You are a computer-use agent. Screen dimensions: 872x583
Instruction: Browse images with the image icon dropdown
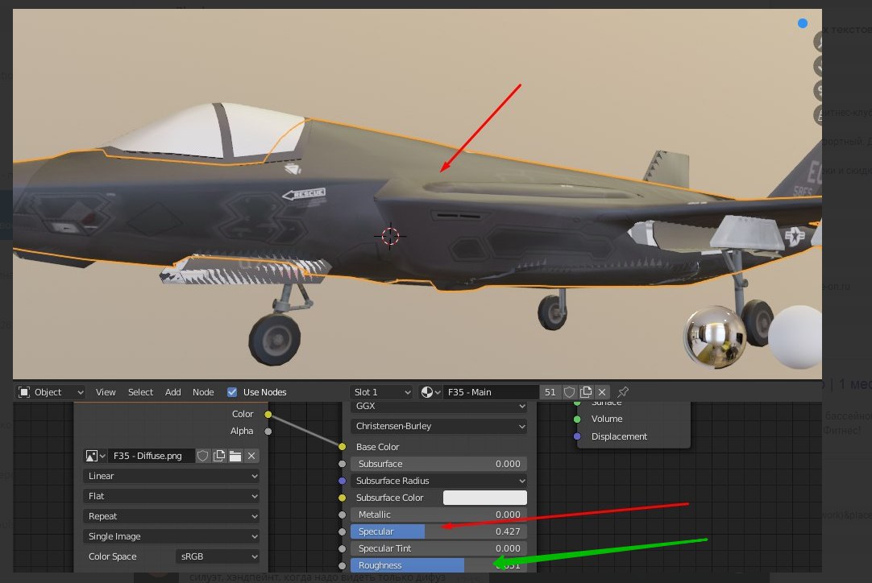(95, 457)
